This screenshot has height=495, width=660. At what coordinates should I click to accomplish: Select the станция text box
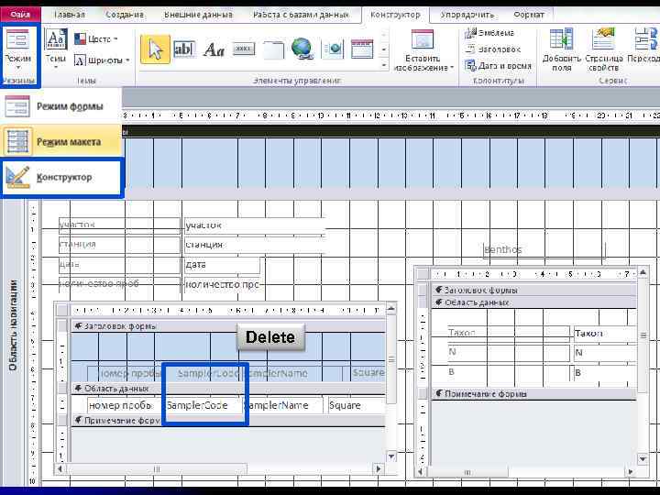[255, 245]
